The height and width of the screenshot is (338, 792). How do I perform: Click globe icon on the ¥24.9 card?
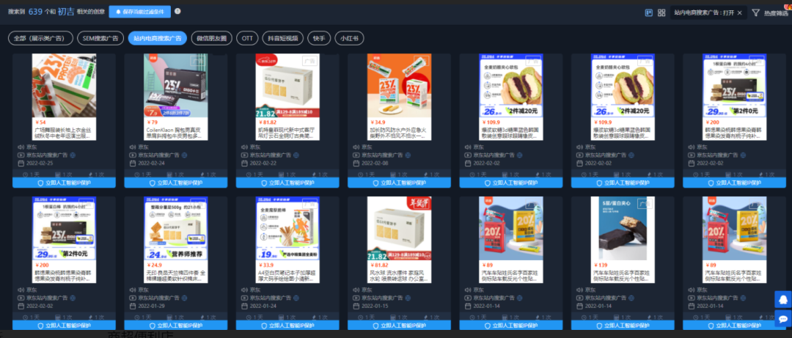tap(184, 298)
